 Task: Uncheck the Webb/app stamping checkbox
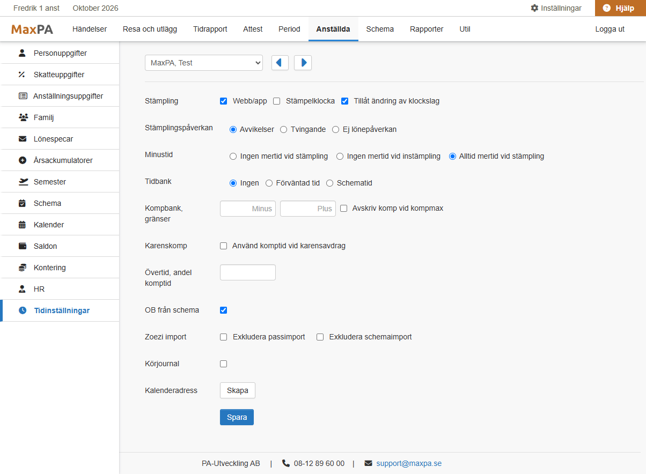tap(224, 101)
